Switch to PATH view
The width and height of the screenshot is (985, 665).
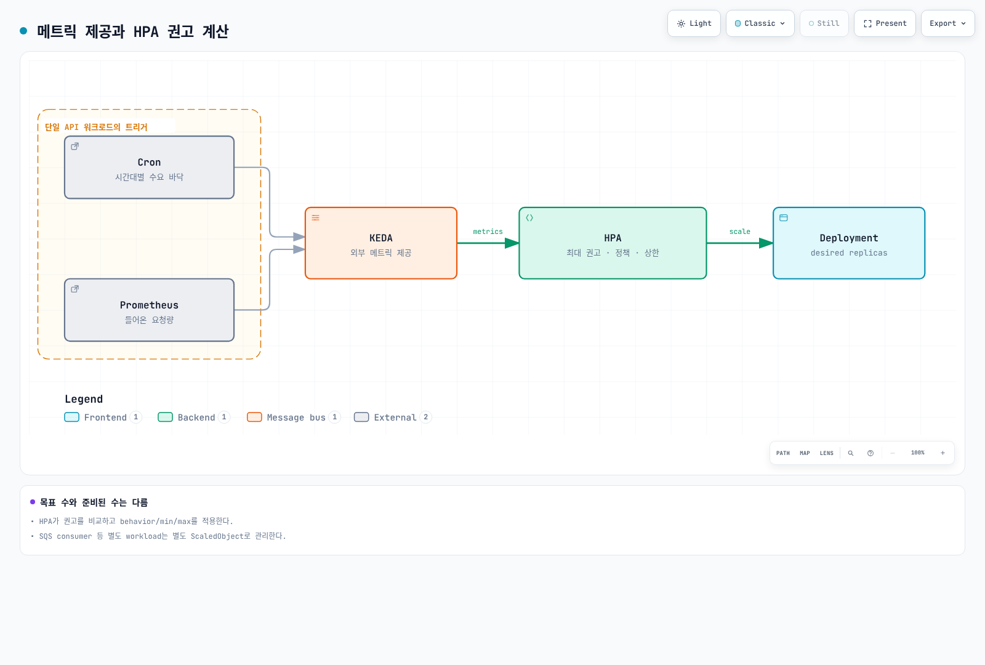coord(783,453)
